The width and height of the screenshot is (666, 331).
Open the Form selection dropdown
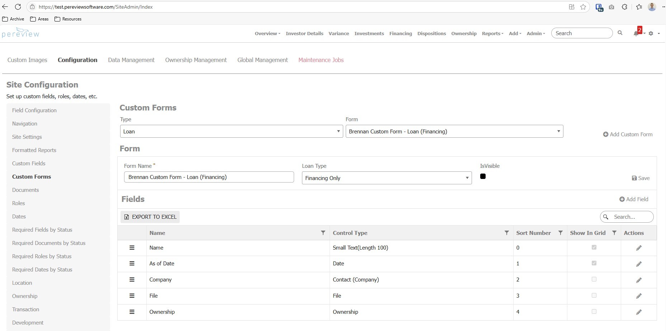point(454,131)
